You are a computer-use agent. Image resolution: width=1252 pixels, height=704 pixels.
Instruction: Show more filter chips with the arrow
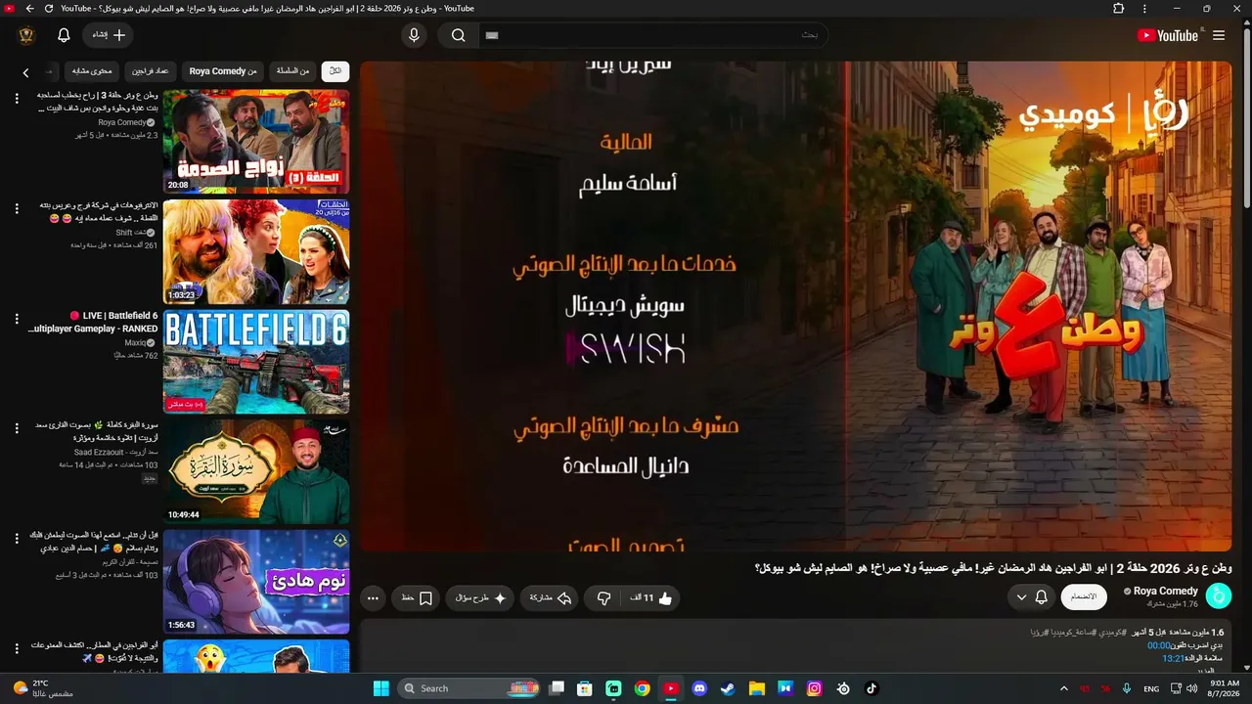[x=25, y=72]
